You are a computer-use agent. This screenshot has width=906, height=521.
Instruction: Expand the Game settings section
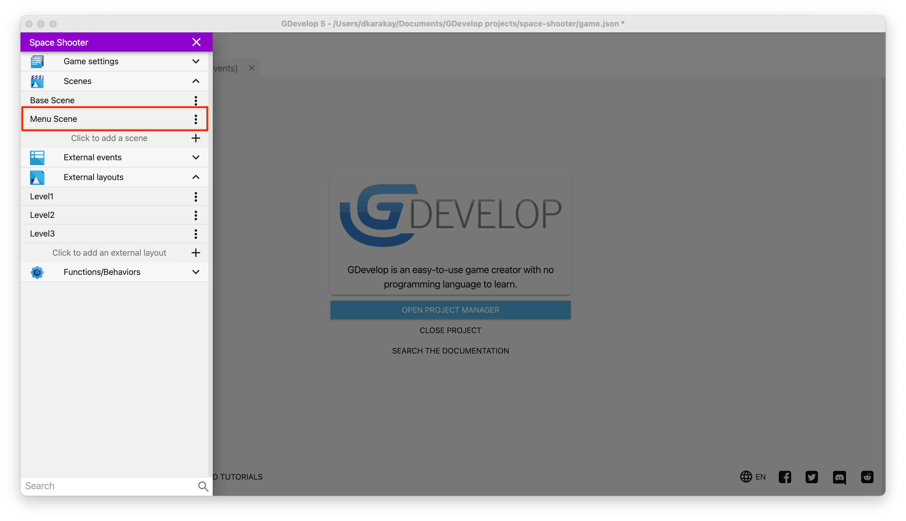[196, 62]
